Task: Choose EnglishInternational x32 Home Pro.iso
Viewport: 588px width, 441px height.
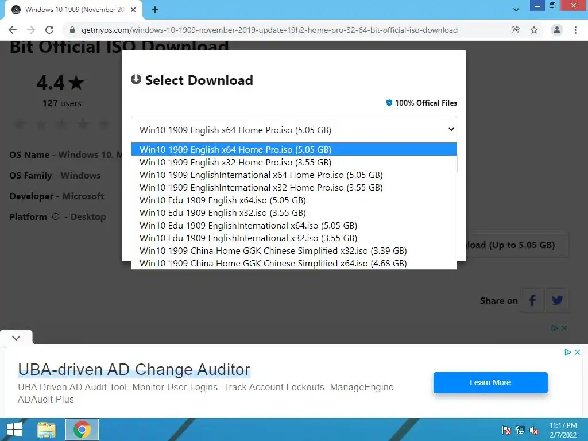Action: pyautogui.click(x=294, y=187)
